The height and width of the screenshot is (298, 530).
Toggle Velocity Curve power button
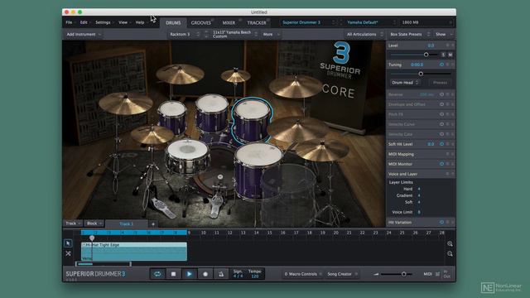click(441, 124)
